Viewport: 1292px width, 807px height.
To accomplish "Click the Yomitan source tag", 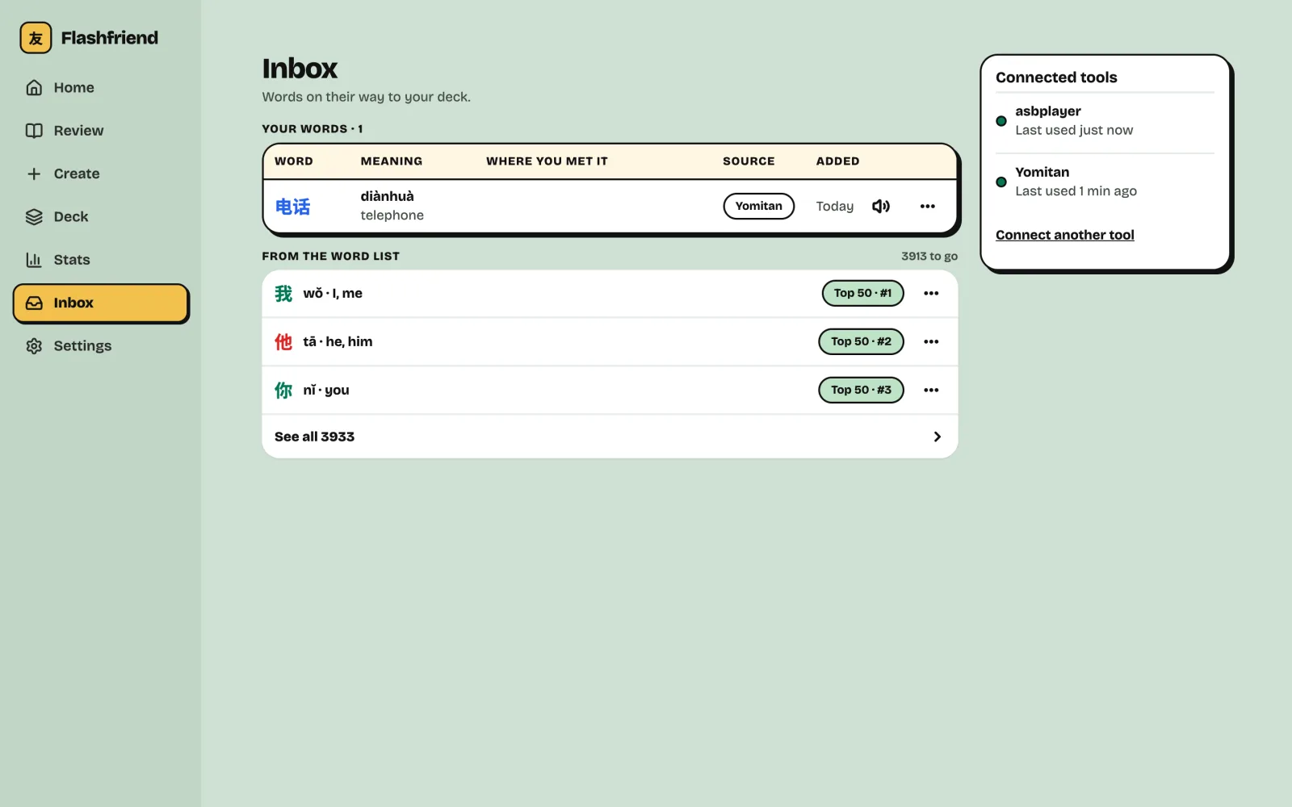I will pyautogui.click(x=758, y=206).
